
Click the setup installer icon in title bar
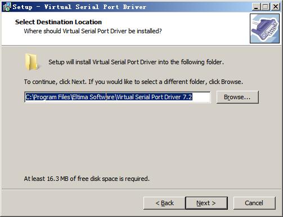[x=7, y=7]
